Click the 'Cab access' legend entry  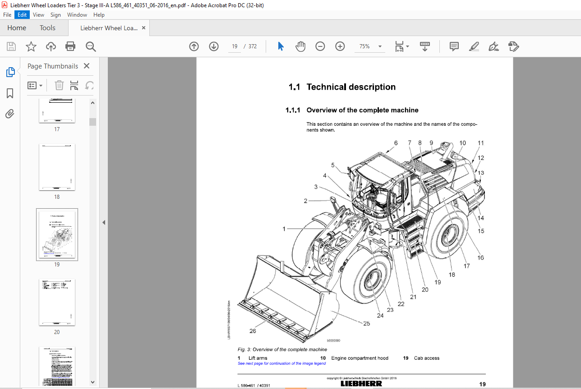coord(427,358)
